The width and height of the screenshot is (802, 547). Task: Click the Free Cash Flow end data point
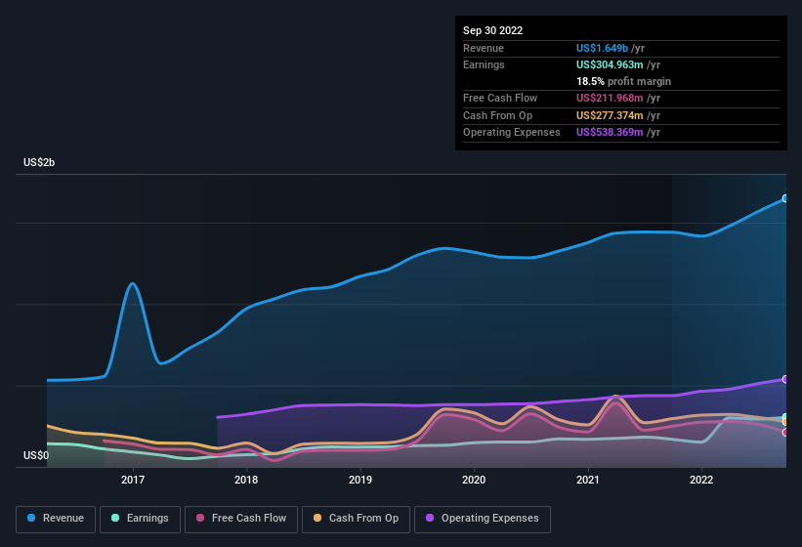[x=785, y=433]
